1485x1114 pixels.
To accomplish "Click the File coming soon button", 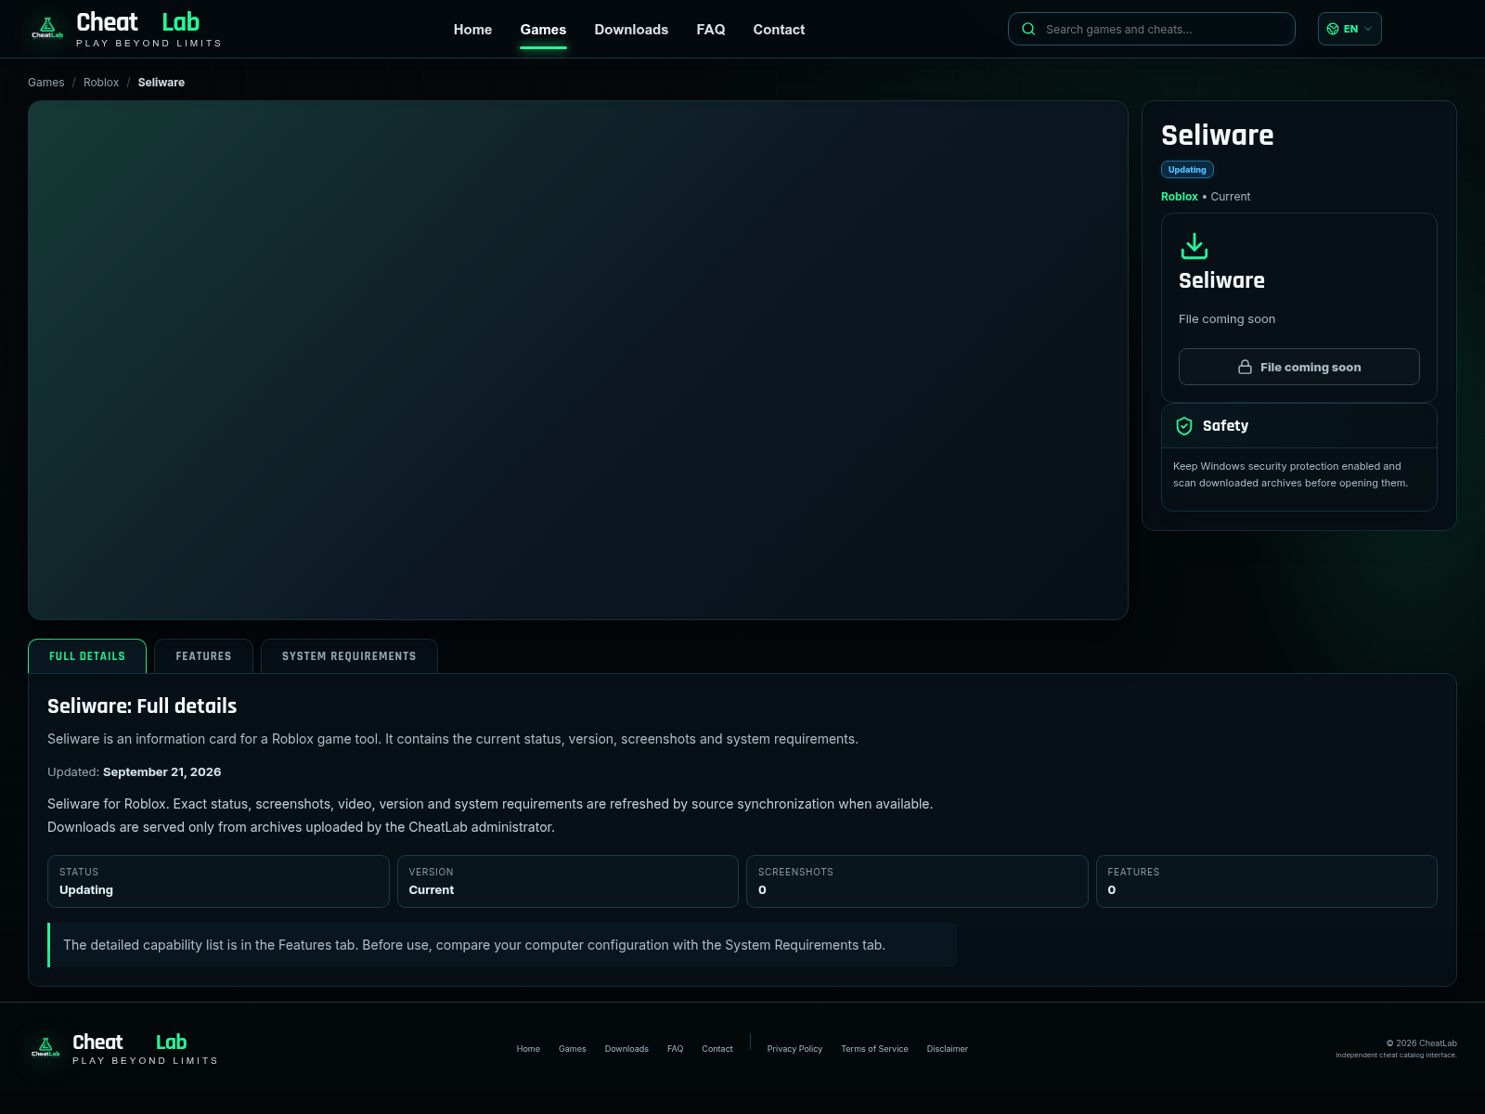I will (1299, 367).
